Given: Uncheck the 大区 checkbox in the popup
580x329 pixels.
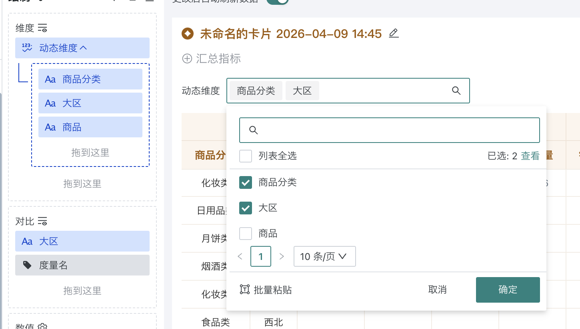Looking at the screenshot, I should (245, 208).
